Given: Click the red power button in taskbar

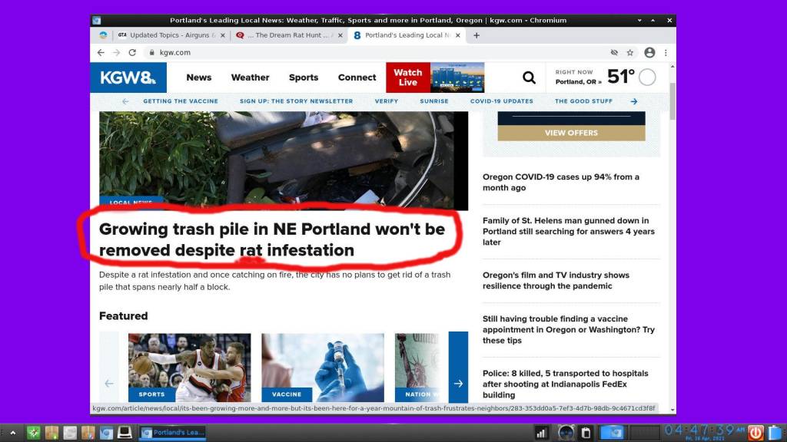Looking at the screenshot, I should [755, 433].
